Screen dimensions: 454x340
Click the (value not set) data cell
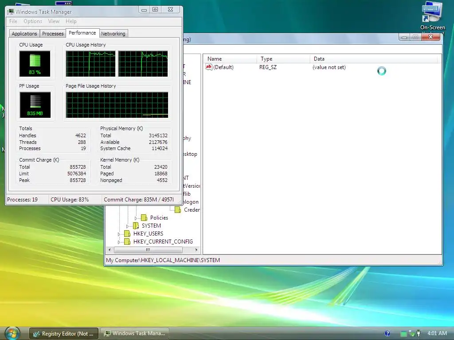click(x=329, y=67)
